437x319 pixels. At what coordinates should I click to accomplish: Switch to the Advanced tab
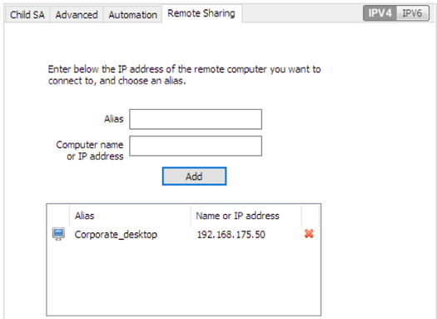(77, 14)
